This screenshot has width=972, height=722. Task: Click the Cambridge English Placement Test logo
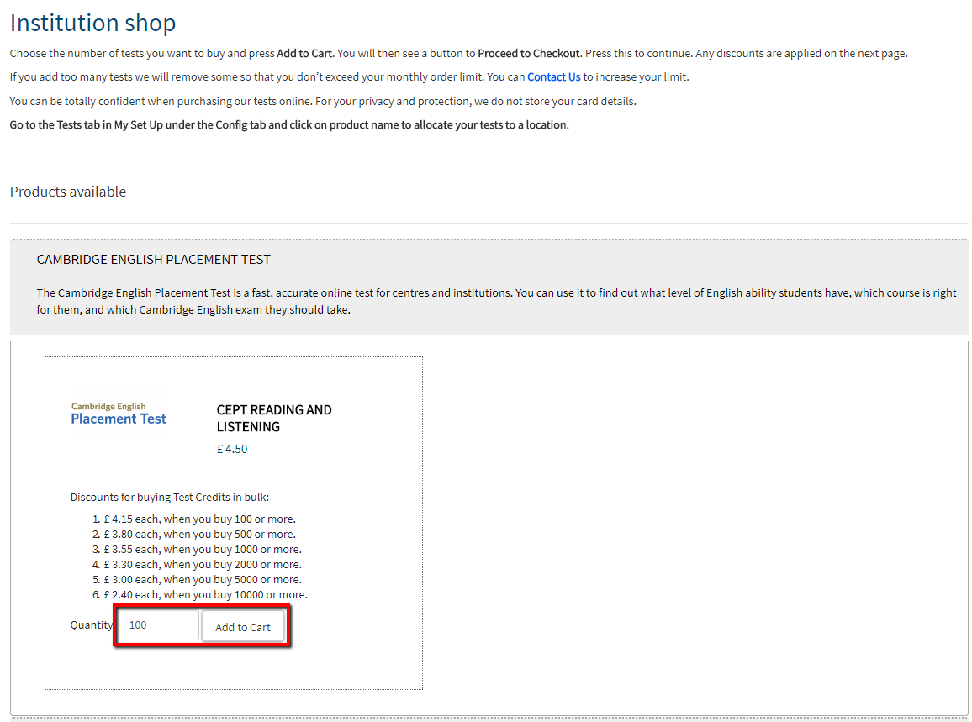(119, 414)
